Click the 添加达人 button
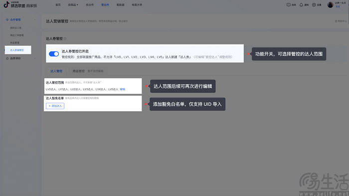349x196 pixels. click(55, 106)
